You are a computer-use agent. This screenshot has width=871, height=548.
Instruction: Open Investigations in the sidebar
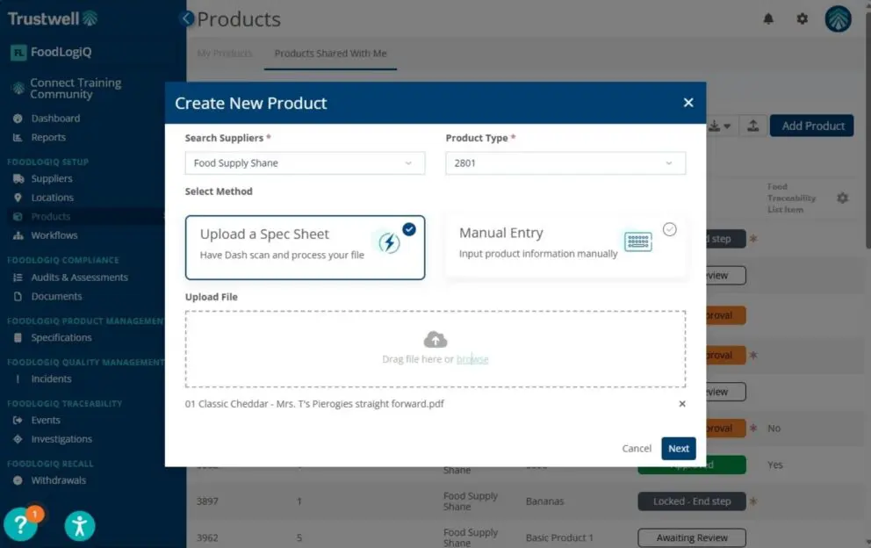(61, 439)
